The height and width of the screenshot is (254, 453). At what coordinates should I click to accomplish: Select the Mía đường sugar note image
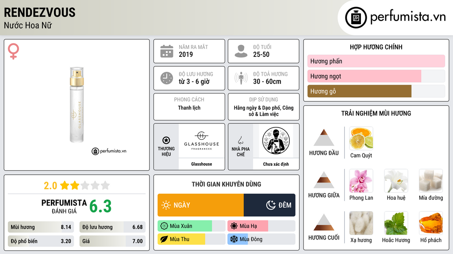point(431,180)
